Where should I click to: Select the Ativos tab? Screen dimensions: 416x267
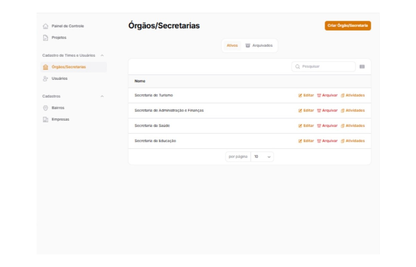point(232,46)
